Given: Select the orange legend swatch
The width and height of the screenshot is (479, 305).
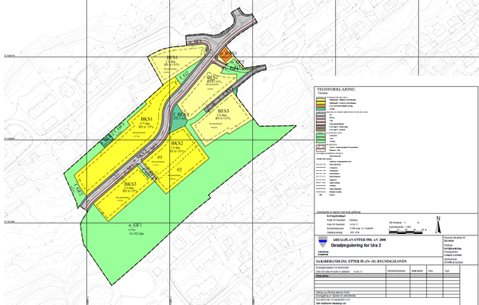Looking at the screenshot, I should [321, 105].
